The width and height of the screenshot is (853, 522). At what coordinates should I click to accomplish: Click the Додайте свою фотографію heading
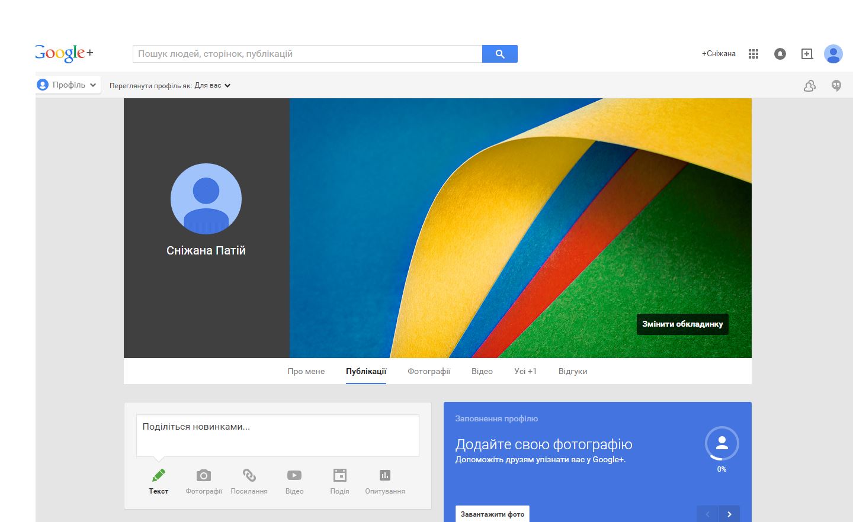[544, 444]
